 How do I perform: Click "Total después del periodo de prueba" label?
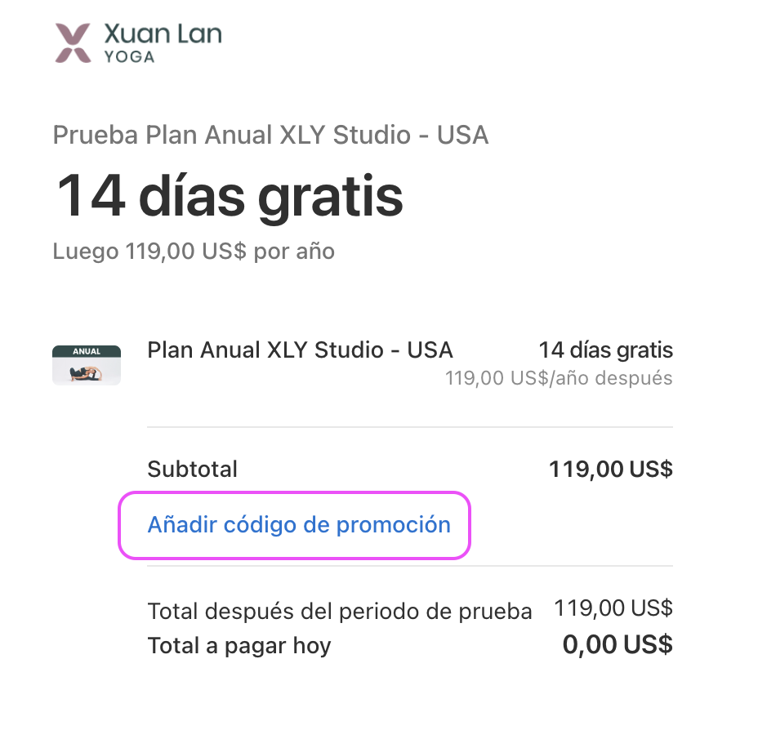339,611
